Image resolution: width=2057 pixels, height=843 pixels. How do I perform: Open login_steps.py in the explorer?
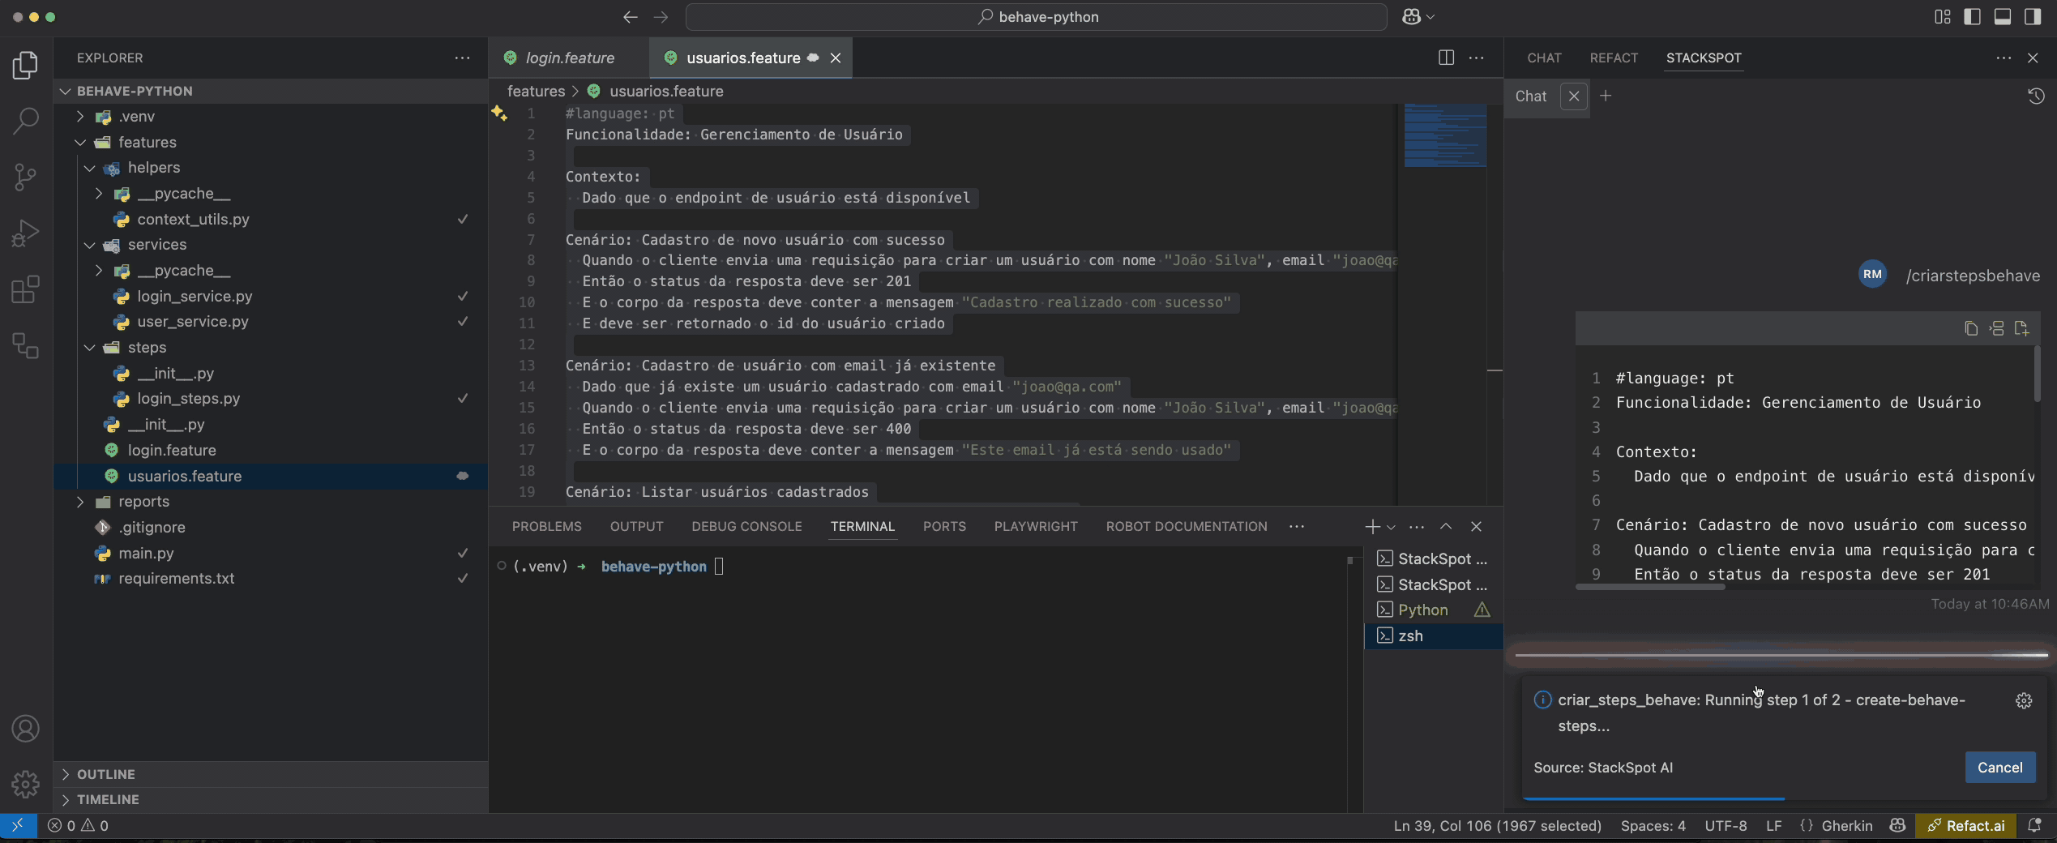click(271, 399)
